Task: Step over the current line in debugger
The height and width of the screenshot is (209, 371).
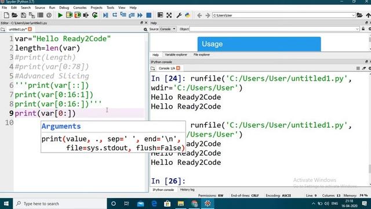Action: click(115, 15)
